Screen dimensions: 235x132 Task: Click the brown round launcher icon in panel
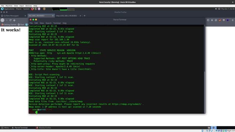44,9
